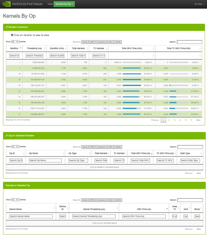
Task: Export kernels table as JSON
Action: click(x=118, y=200)
